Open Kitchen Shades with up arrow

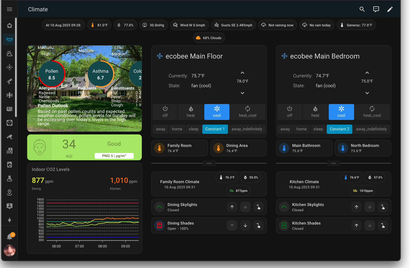tap(356, 225)
